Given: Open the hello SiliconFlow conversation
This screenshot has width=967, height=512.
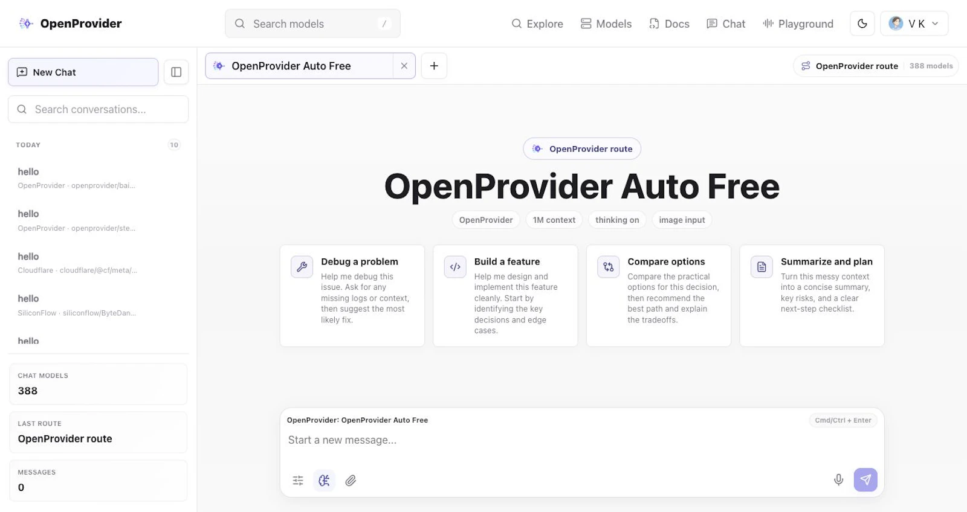Looking at the screenshot, I should [99, 305].
